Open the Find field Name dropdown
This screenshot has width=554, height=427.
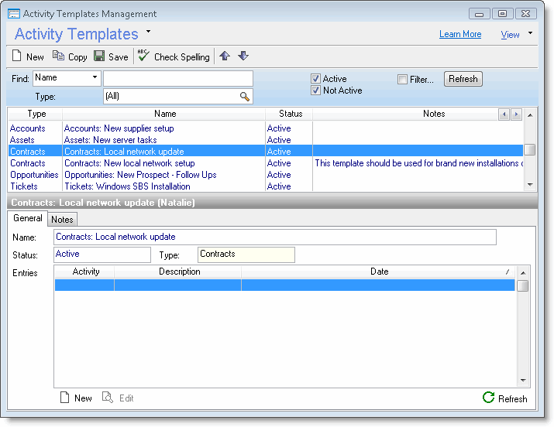[95, 78]
